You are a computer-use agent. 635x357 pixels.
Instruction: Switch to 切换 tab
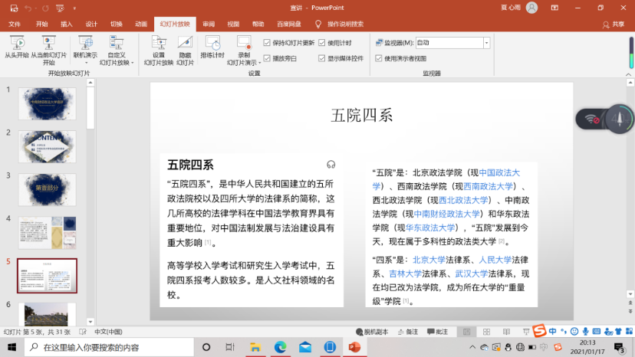coord(117,25)
